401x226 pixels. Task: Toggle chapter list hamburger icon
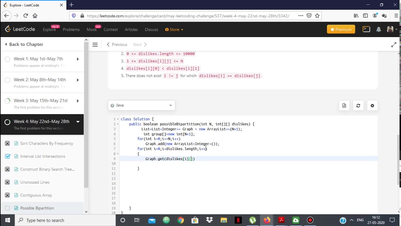click(x=95, y=45)
